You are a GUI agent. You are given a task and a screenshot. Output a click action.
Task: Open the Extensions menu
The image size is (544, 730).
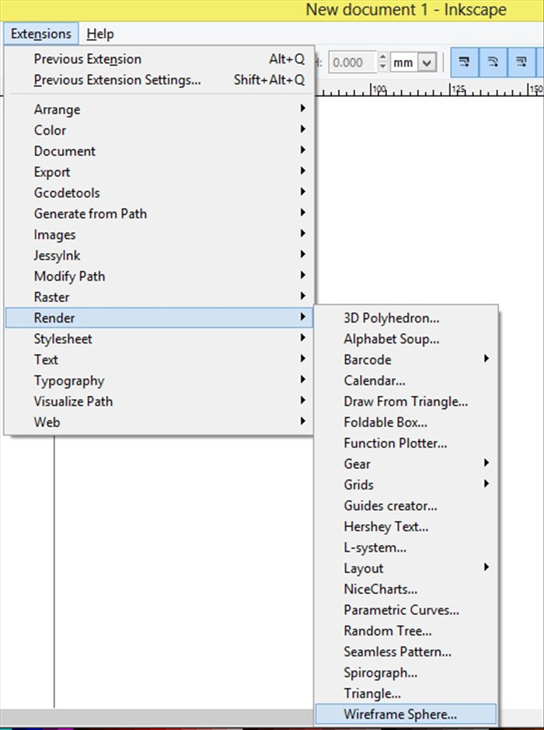[x=41, y=34]
